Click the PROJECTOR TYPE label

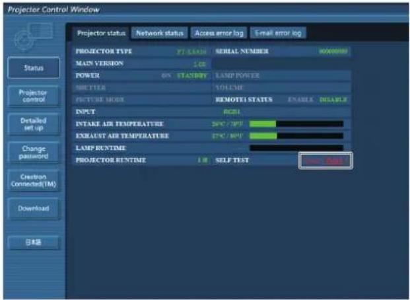(x=104, y=52)
